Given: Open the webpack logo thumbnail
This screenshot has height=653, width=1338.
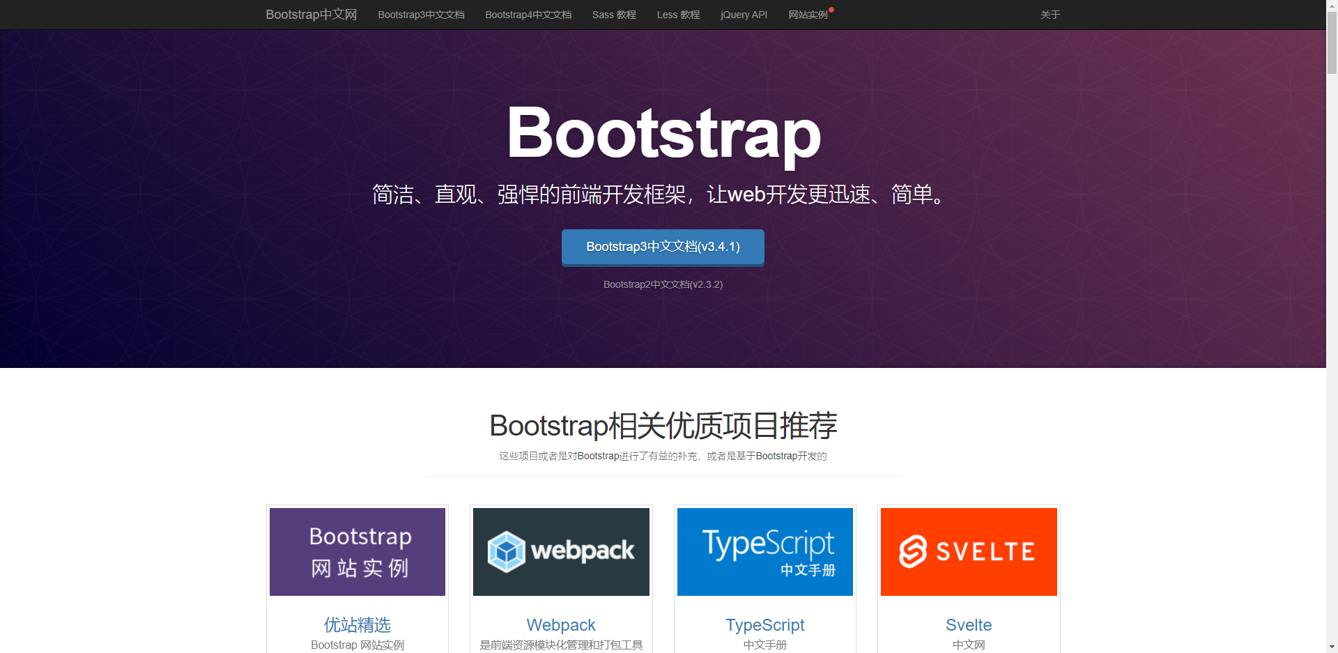Looking at the screenshot, I should tap(561, 552).
